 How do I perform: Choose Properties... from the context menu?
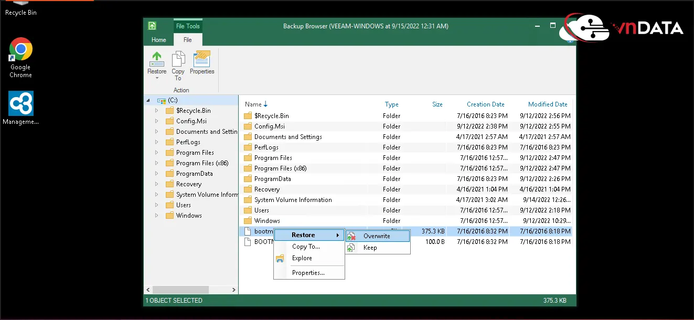pos(309,273)
